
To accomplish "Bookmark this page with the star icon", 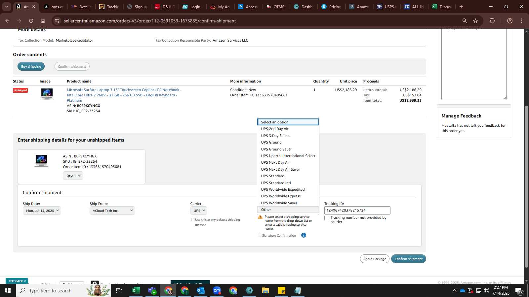I will (x=475, y=21).
